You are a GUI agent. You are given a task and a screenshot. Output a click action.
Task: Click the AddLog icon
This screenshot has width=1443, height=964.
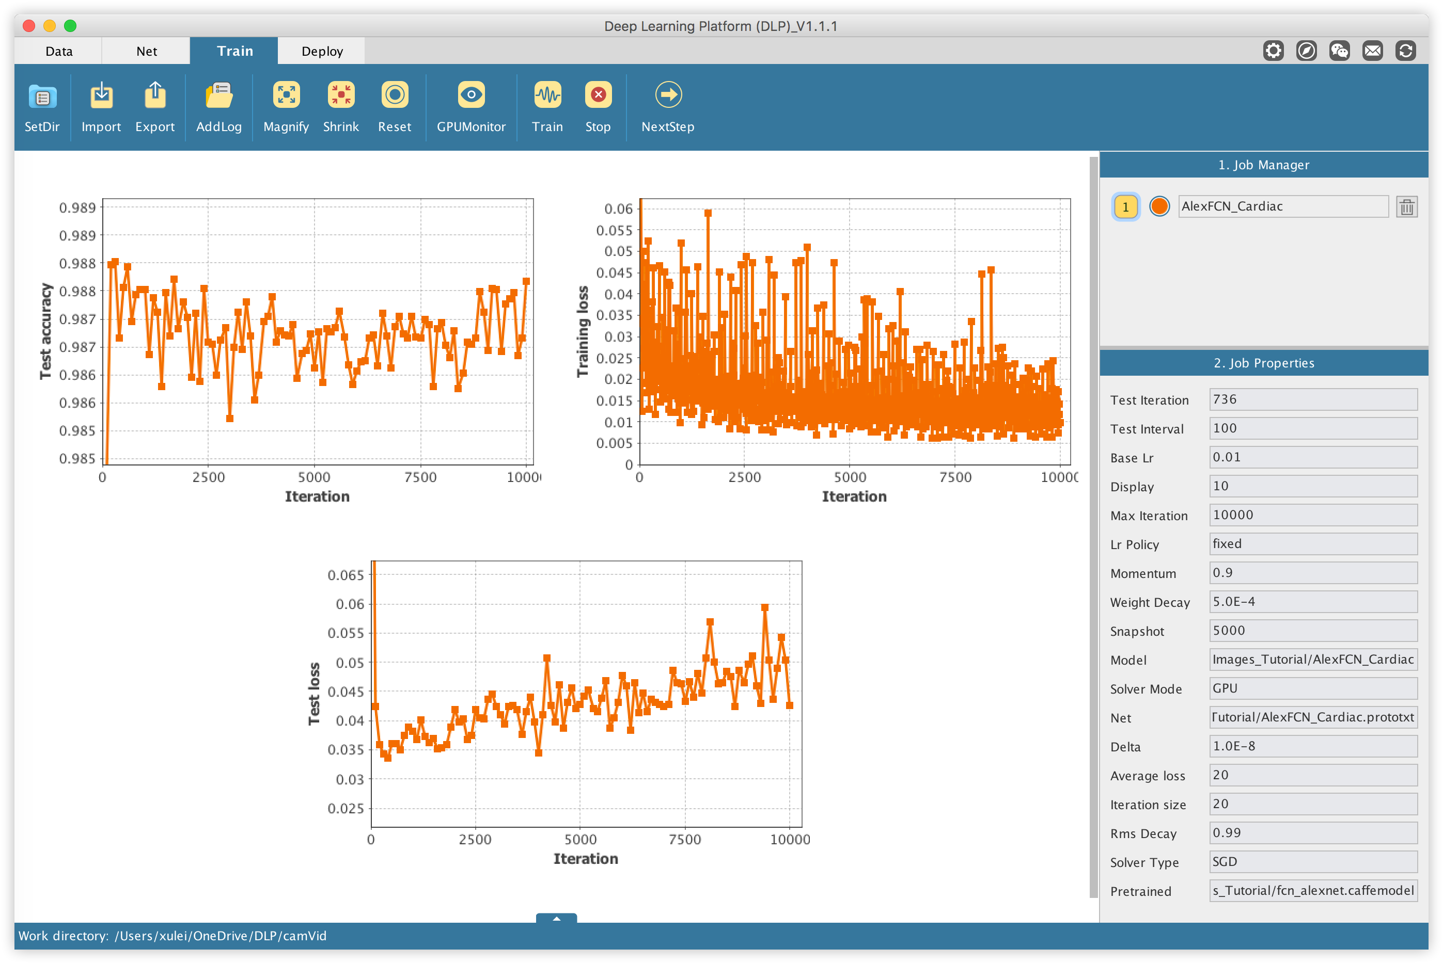(219, 96)
